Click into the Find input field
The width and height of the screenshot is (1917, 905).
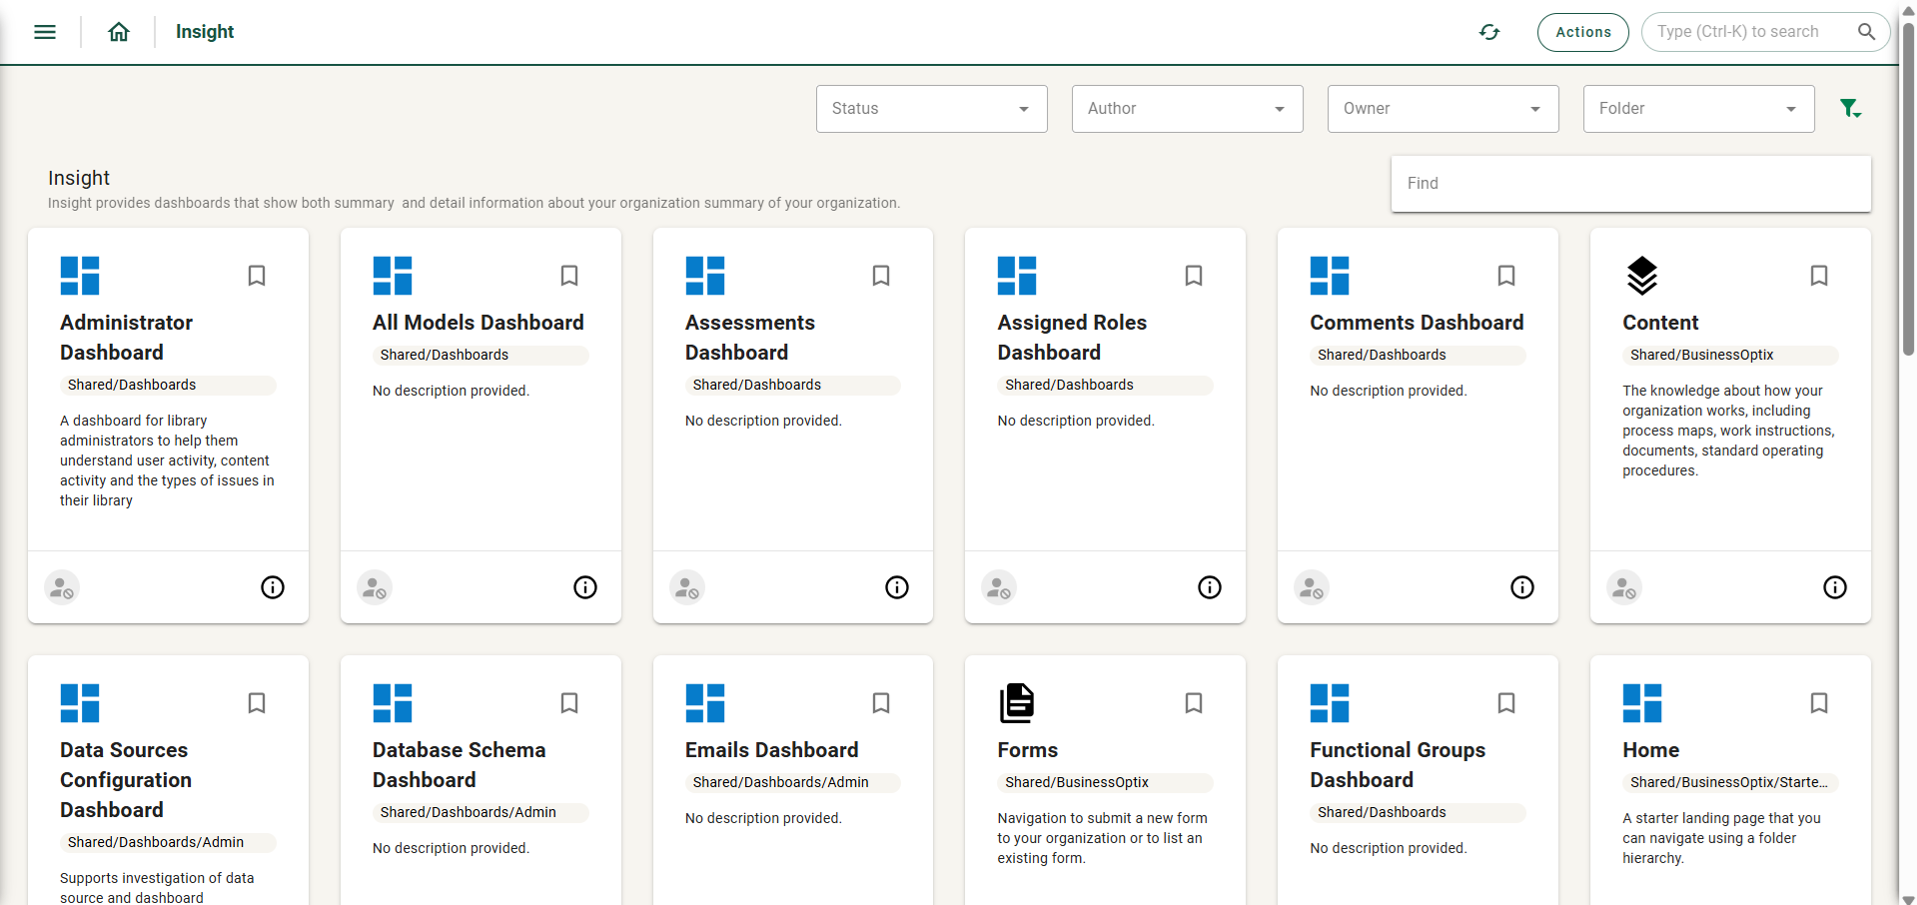coord(1630,184)
